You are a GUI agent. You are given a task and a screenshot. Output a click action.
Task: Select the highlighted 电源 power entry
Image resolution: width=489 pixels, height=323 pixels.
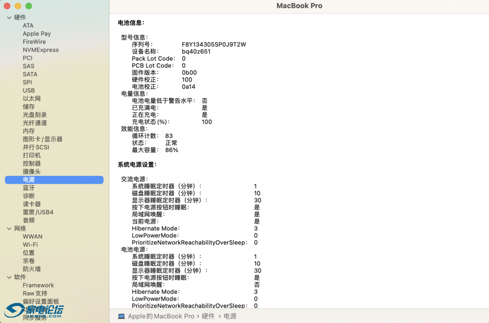(54, 180)
